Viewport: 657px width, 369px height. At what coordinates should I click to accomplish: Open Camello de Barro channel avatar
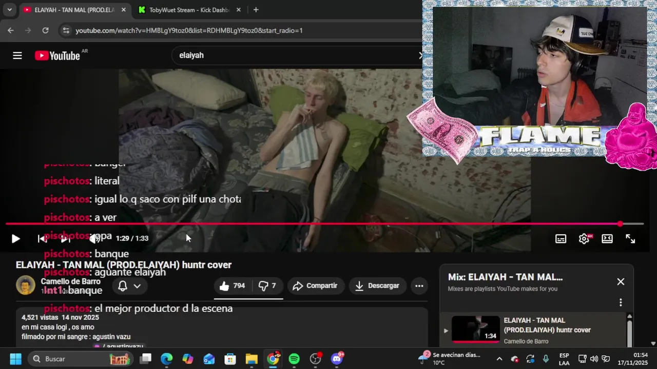(x=25, y=285)
